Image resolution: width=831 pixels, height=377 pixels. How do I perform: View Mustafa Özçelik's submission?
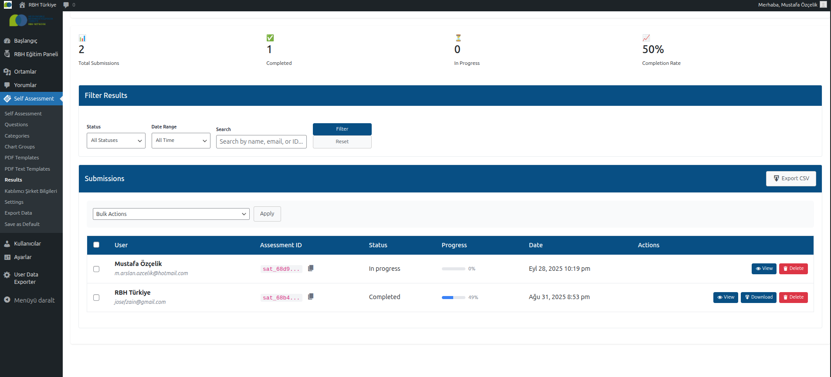764,269
